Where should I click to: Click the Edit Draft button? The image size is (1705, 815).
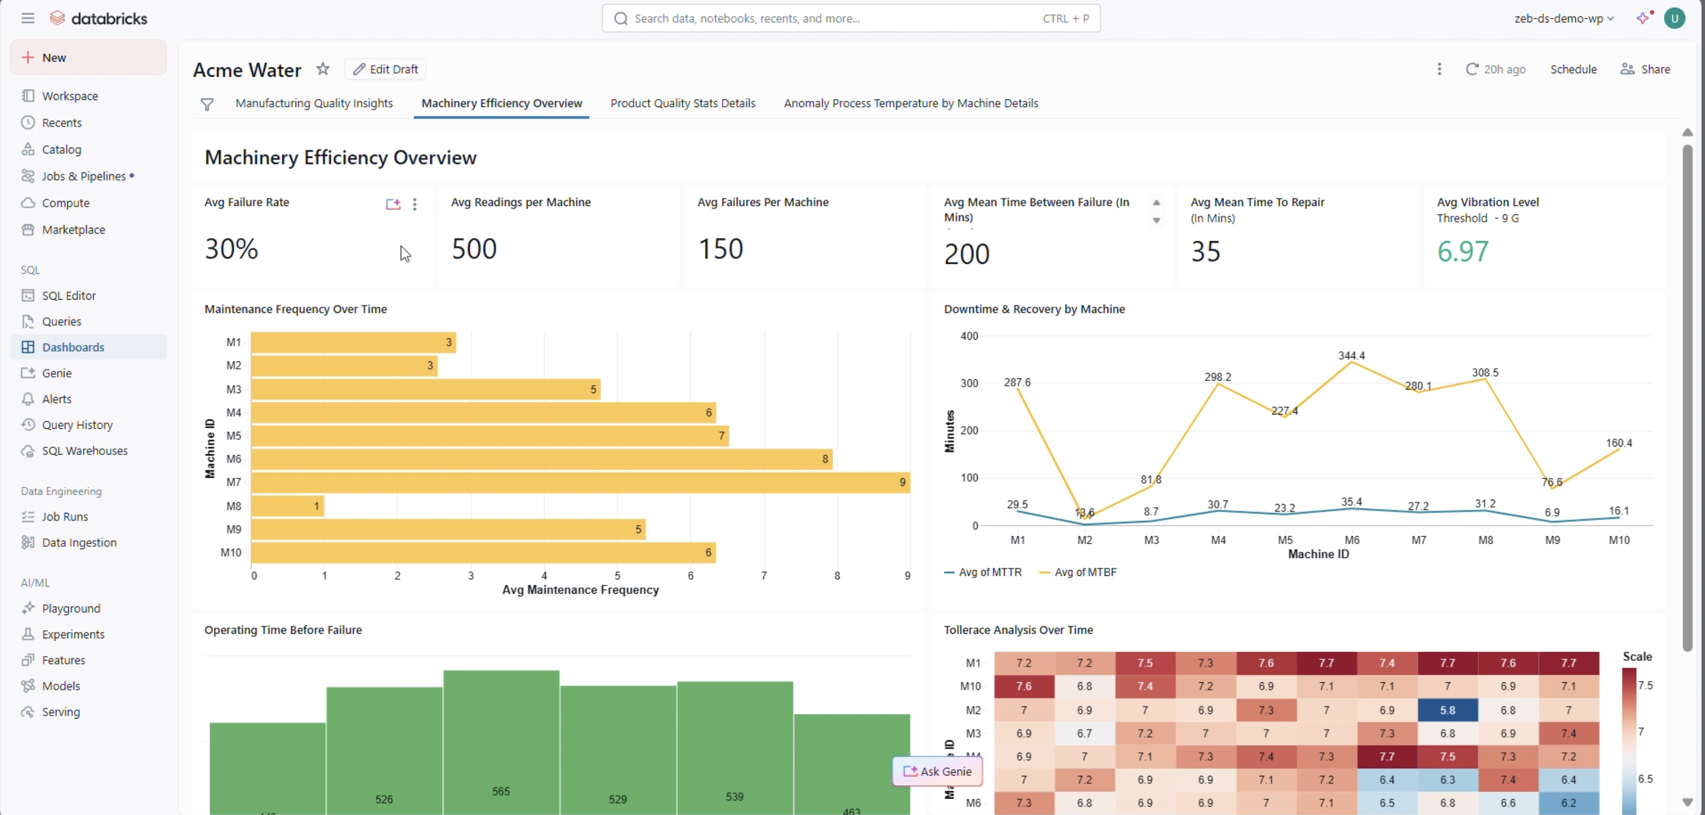(385, 69)
